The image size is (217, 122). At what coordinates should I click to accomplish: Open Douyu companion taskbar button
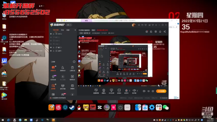53,120
